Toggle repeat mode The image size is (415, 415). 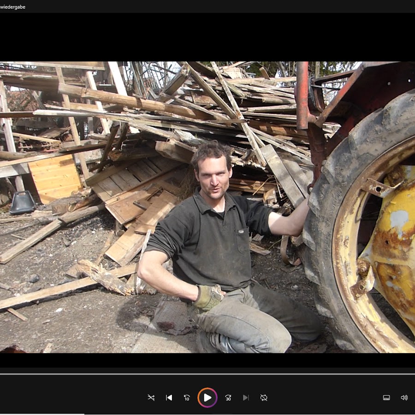(264, 397)
